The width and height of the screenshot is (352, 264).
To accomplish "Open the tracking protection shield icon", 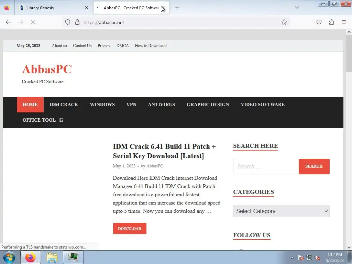I will point(68,22).
